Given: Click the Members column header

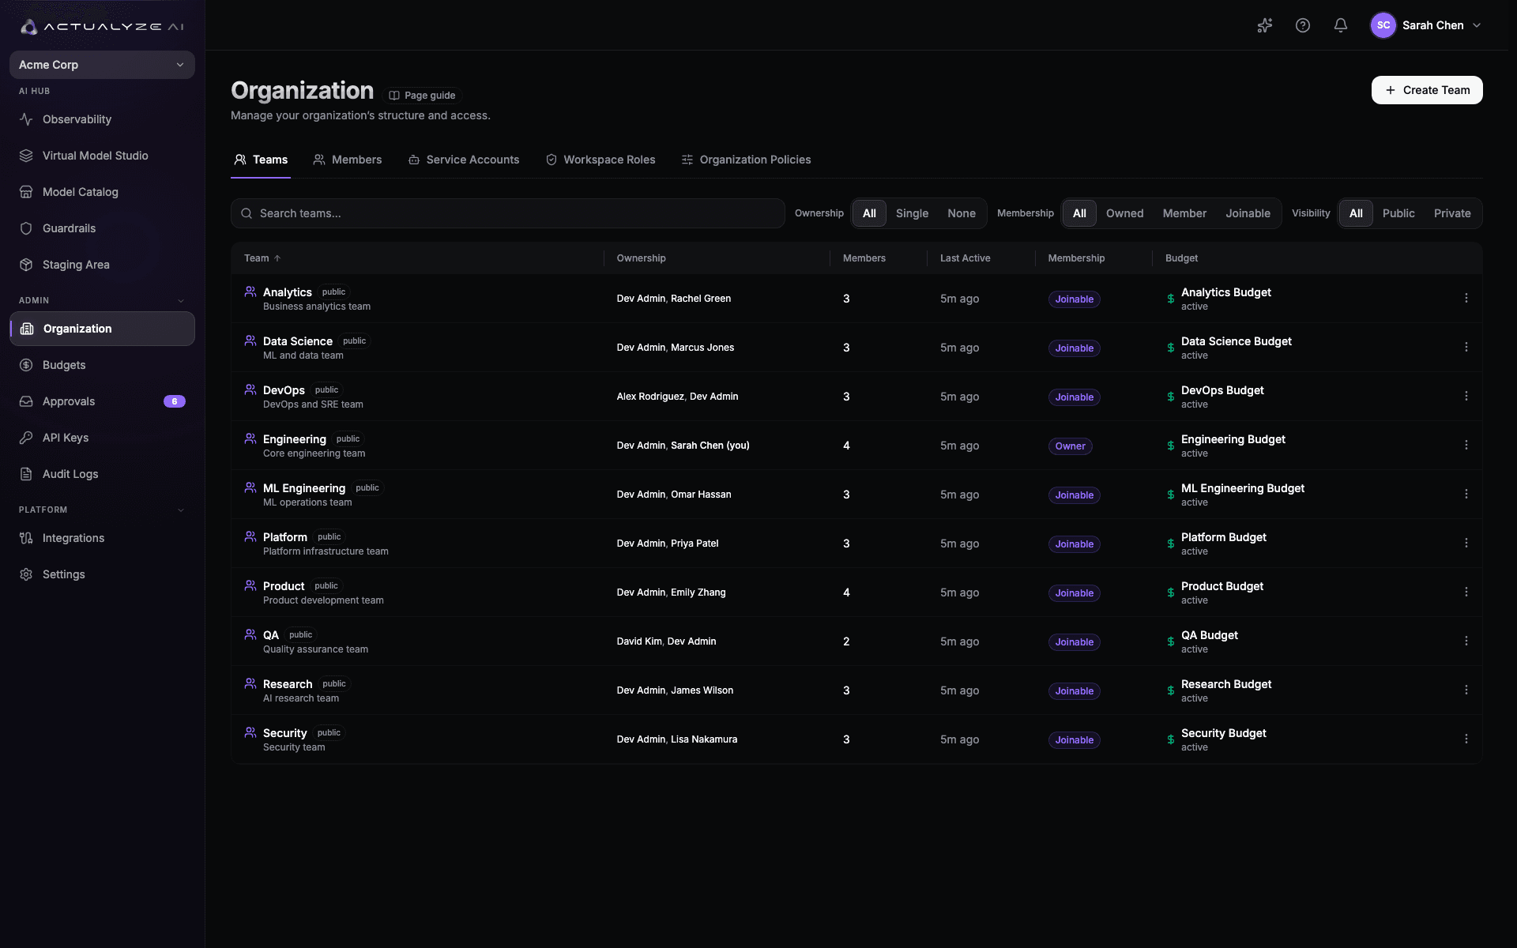Looking at the screenshot, I should pyautogui.click(x=864, y=258).
